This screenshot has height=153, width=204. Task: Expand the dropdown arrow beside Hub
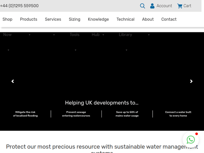103,35
